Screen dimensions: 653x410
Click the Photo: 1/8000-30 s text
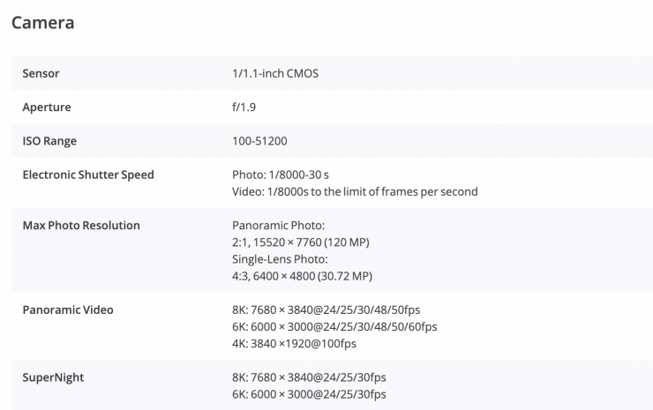click(x=281, y=175)
